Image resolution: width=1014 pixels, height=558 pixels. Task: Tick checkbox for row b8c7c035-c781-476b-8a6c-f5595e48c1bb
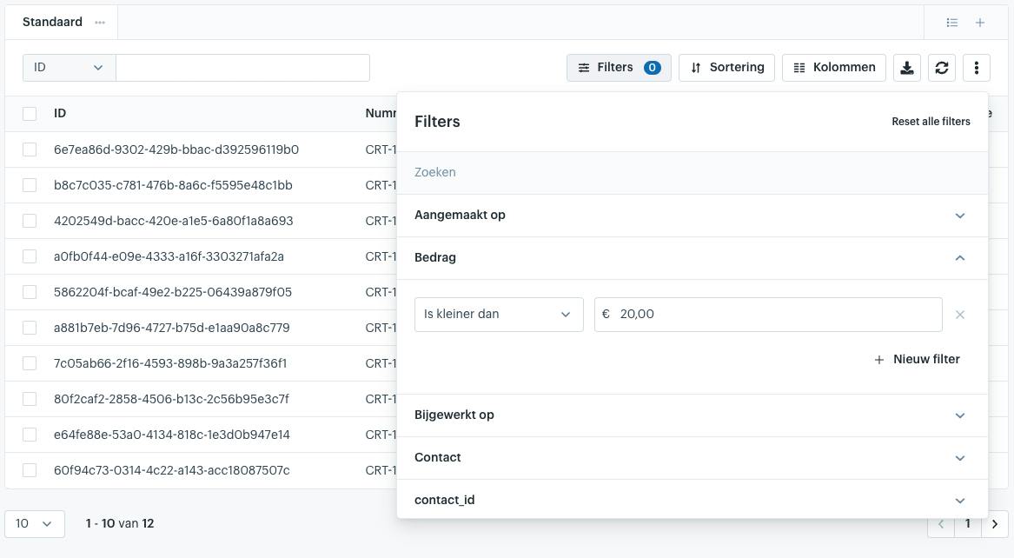30,185
